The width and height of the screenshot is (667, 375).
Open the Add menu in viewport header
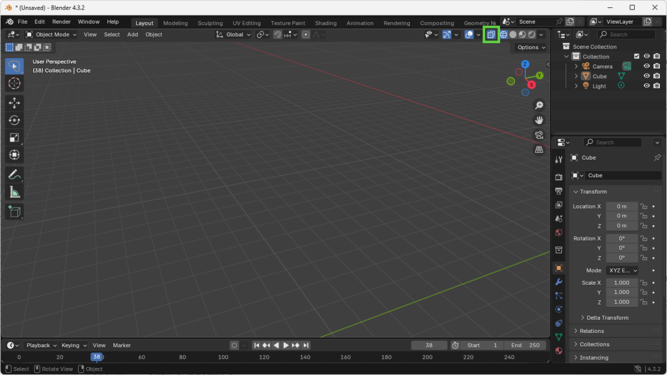coord(132,34)
